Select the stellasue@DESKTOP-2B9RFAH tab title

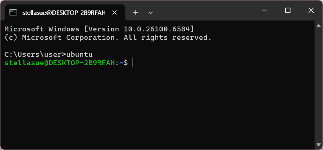pos(63,13)
